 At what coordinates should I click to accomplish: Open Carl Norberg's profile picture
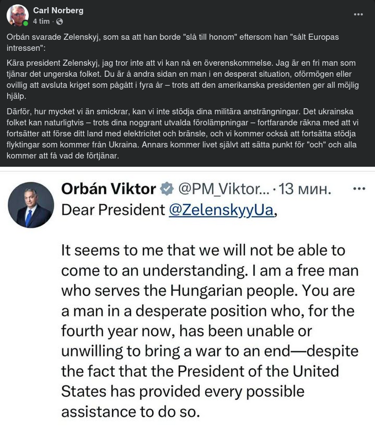pyautogui.click(x=17, y=15)
